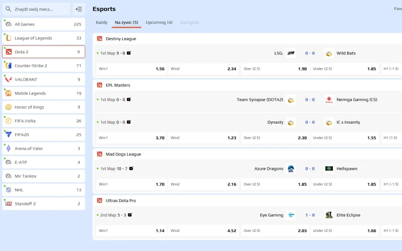Pick Under (2.5) at 1.66 odds
Viewport: 402px width, 251px height.
coord(345,230)
